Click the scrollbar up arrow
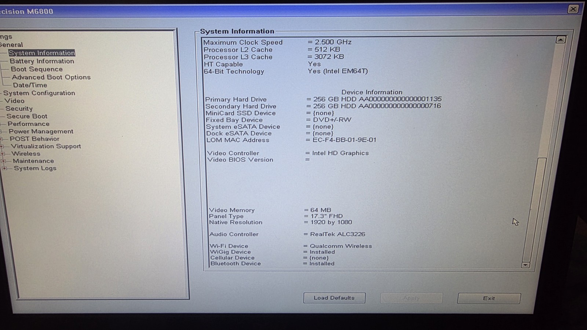 [560, 40]
